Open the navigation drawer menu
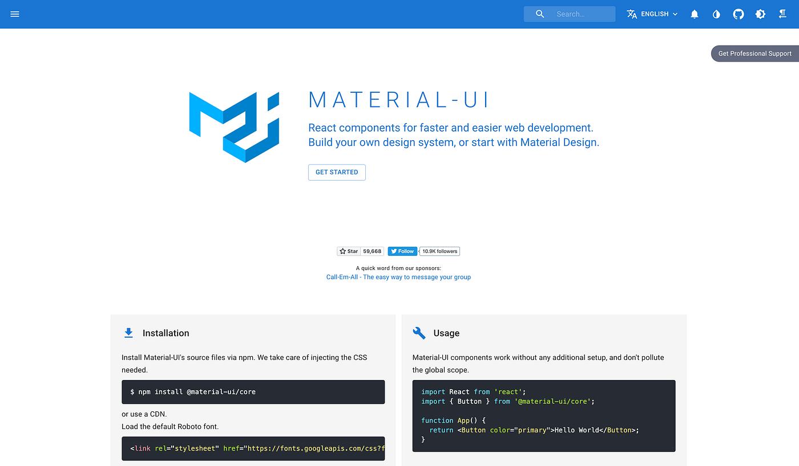Viewport: 799px width, 466px height. click(x=15, y=14)
